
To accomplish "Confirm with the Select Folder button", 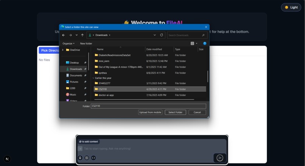I will point(175,112).
